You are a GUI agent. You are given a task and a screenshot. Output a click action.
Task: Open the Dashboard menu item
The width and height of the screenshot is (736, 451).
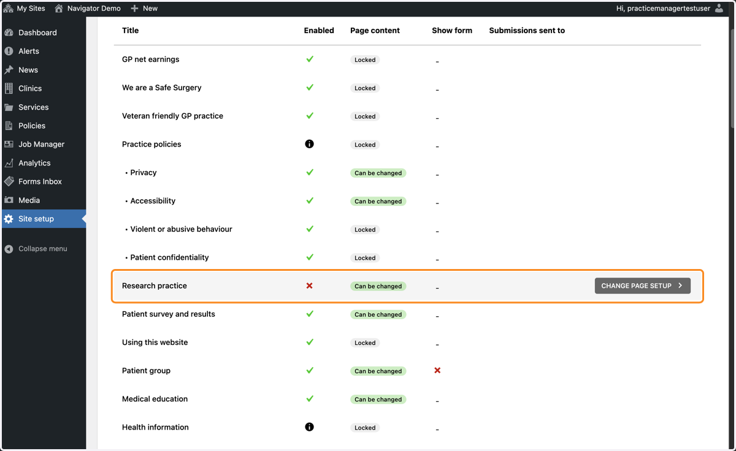(43, 32)
